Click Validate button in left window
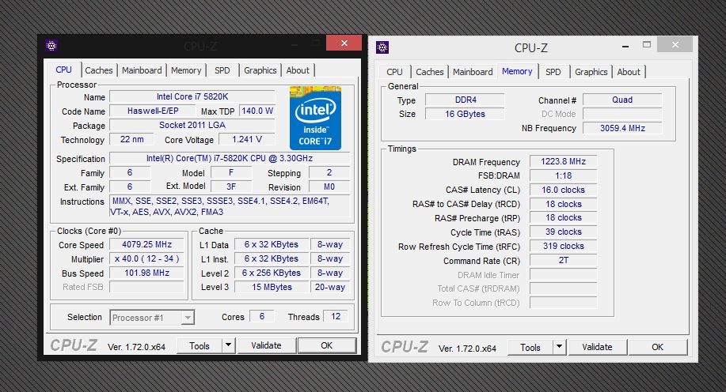The height and width of the screenshot is (392, 726). (x=266, y=345)
